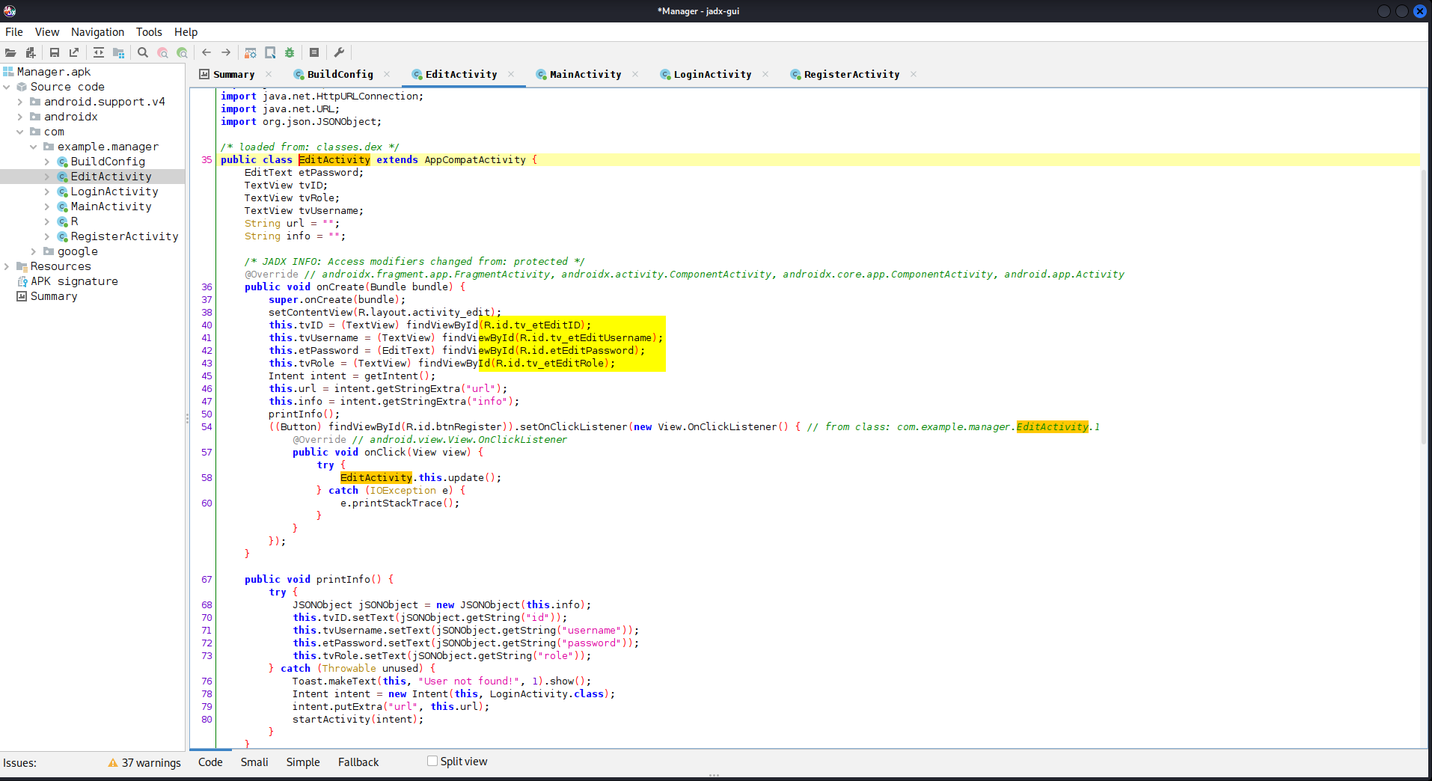The width and height of the screenshot is (1432, 781).
Task: Select MainActivity in the project tree
Action: coord(111,206)
